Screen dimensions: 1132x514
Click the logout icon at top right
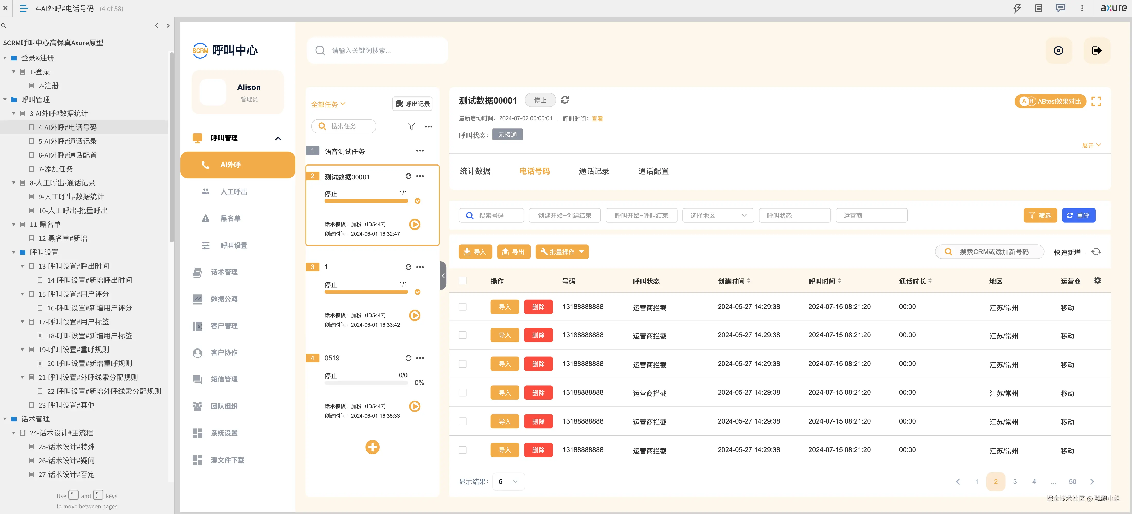click(1096, 50)
